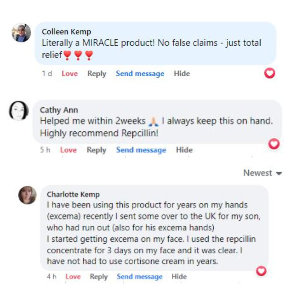Click the heart reaction on Colleen Kemp's comment
The height and width of the screenshot is (300, 300).
[270, 73]
